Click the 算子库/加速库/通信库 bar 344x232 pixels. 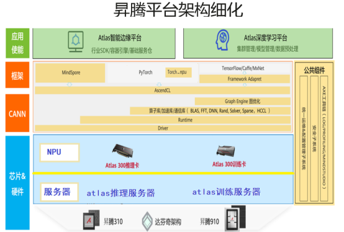pyautogui.click(x=210, y=110)
